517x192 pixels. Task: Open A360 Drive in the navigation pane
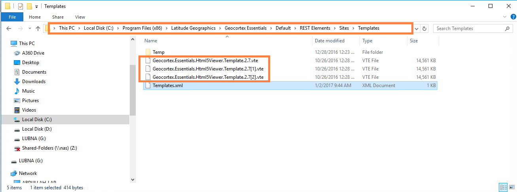point(33,53)
